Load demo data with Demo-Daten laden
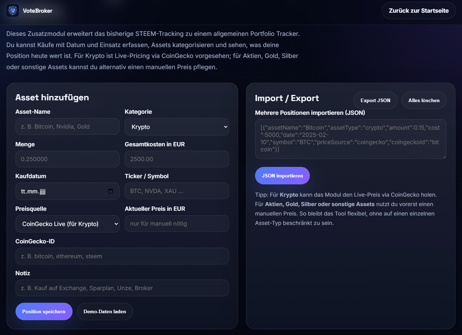Screen dimensions: 462x335 pyautogui.click(x=105, y=311)
